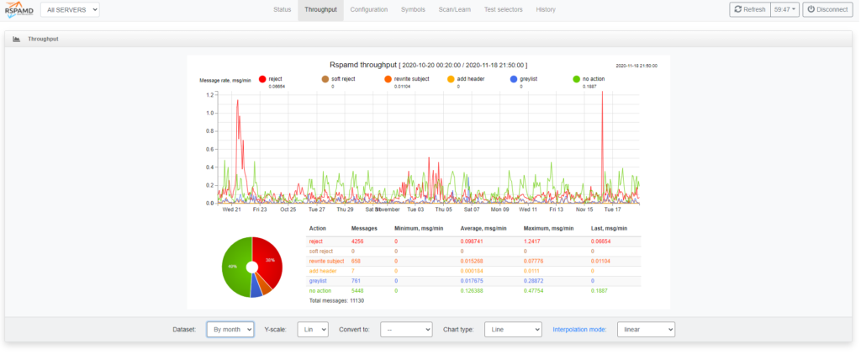861x355 pixels.
Task: Toggle the green no action legend dot
Action: 577,79
